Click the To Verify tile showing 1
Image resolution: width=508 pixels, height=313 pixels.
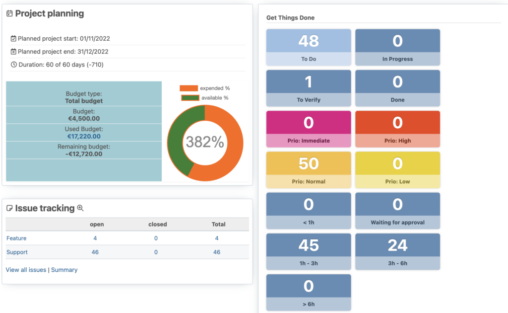[x=308, y=88]
